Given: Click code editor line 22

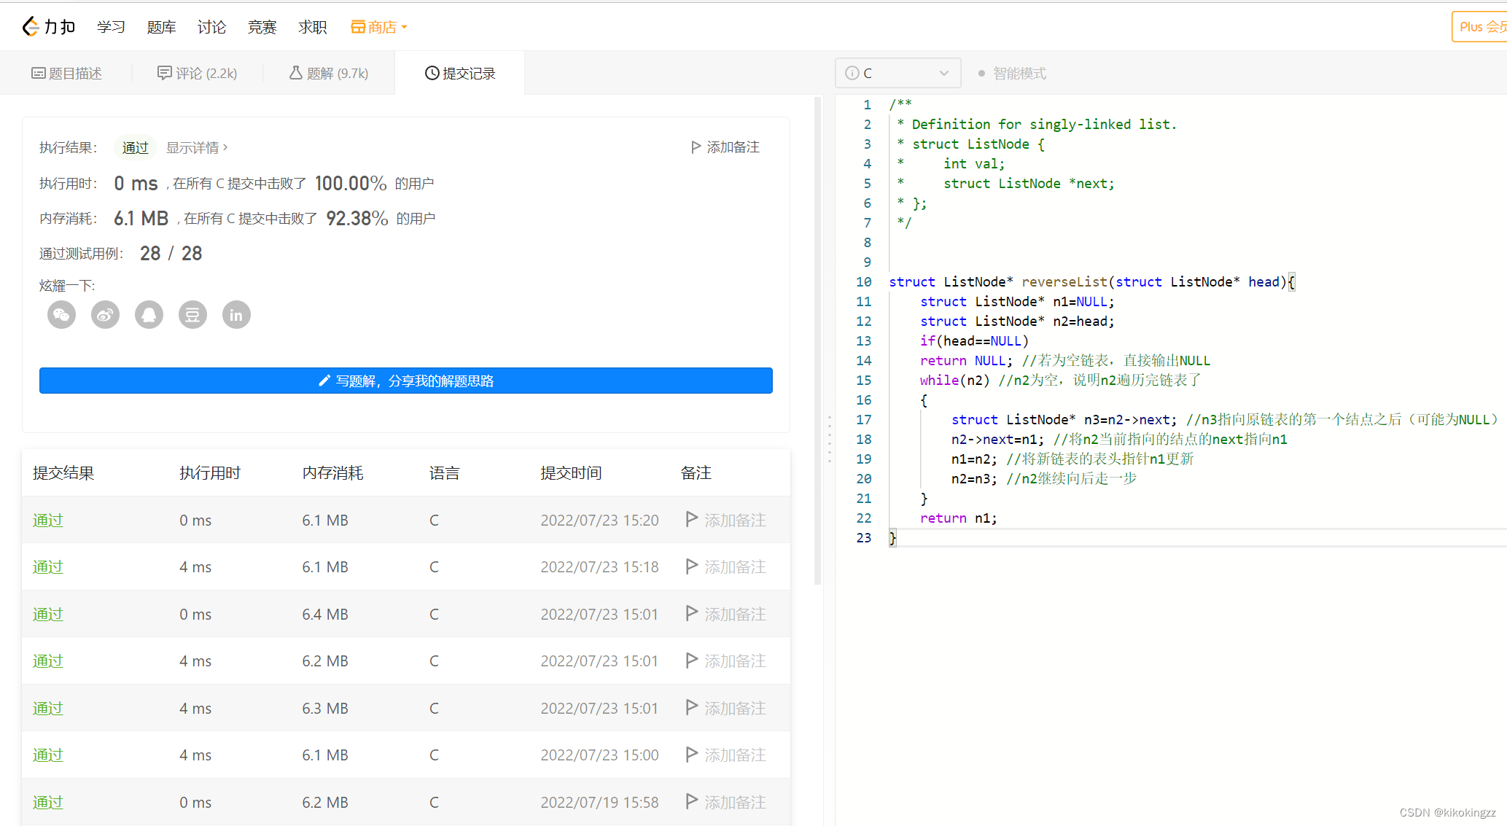Looking at the screenshot, I should coord(958,518).
